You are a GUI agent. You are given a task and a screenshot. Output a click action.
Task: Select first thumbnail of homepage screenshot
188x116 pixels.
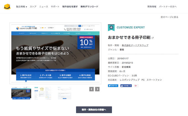tap(21, 93)
